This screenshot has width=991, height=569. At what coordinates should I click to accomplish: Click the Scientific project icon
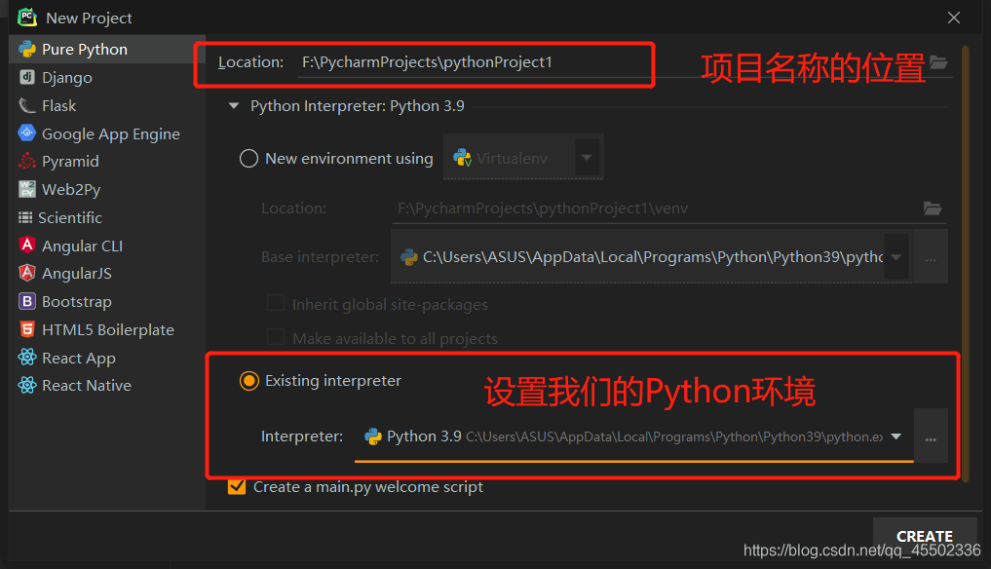pos(25,217)
